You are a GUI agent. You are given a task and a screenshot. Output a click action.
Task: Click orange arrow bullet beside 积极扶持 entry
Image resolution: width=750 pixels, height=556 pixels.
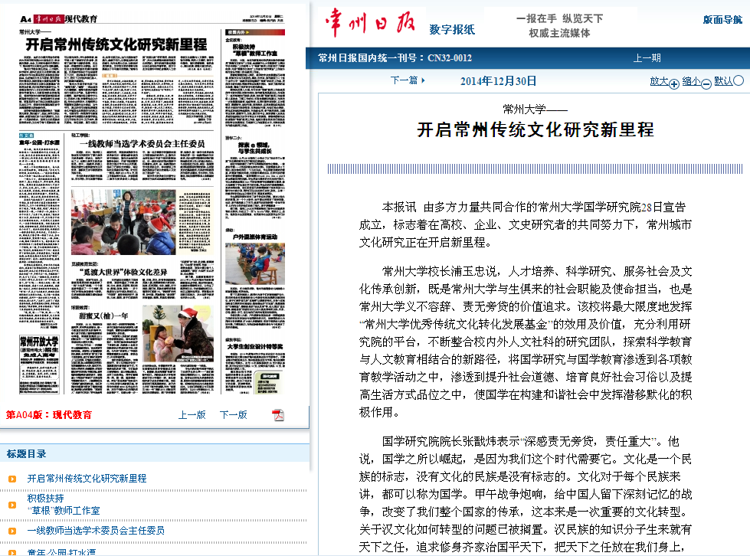(x=12, y=505)
